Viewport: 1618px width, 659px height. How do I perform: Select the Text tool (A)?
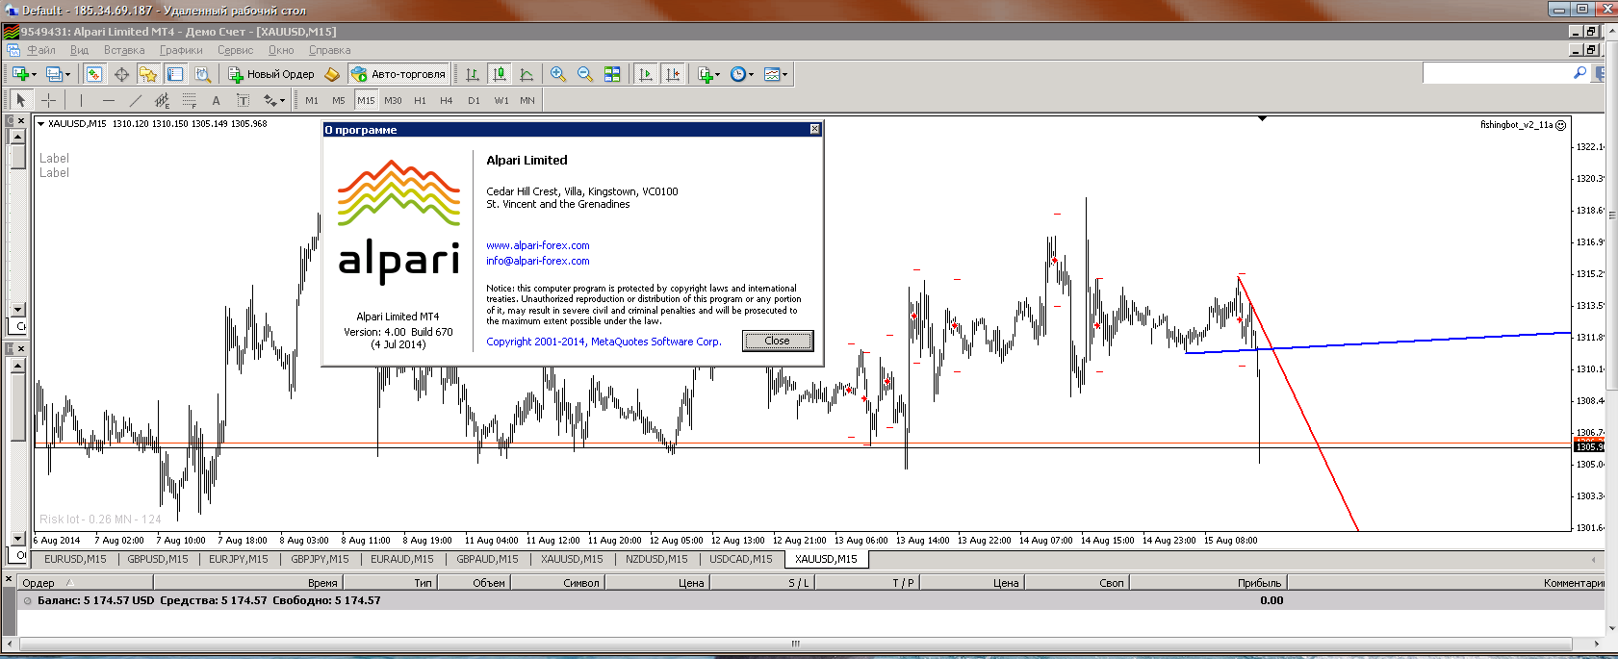pos(216,100)
